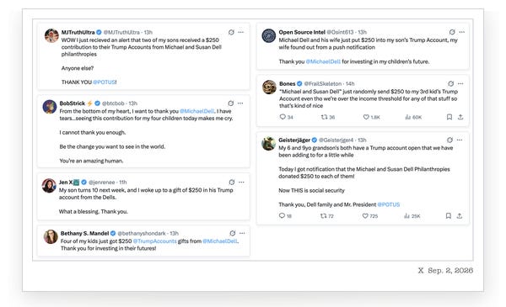The height and width of the screenshot is (307, 506).
Task: Click the @Geisterjger4 handle
Action: point(336,140)
